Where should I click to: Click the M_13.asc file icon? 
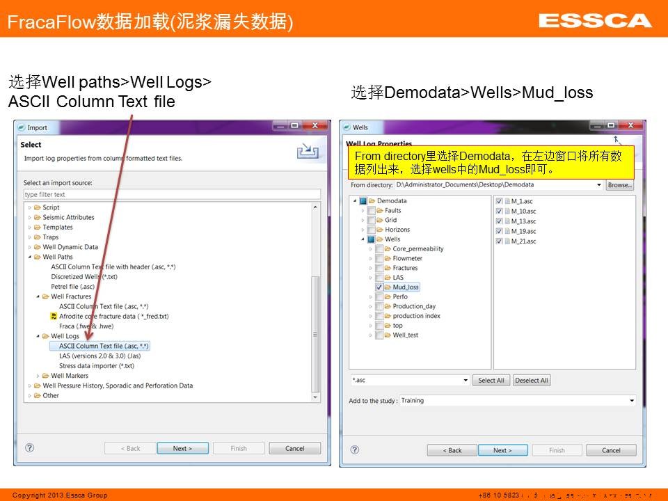coord(507,221)
